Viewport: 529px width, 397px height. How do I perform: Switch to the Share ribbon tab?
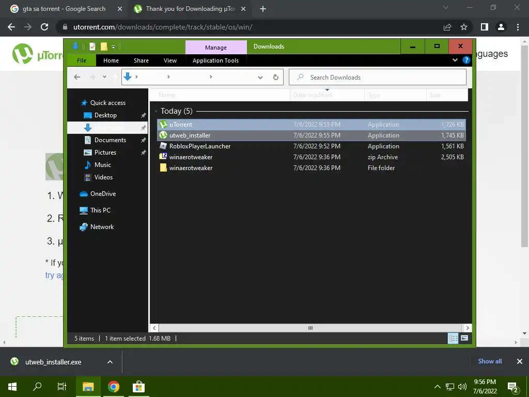click(x=141, y=60)
